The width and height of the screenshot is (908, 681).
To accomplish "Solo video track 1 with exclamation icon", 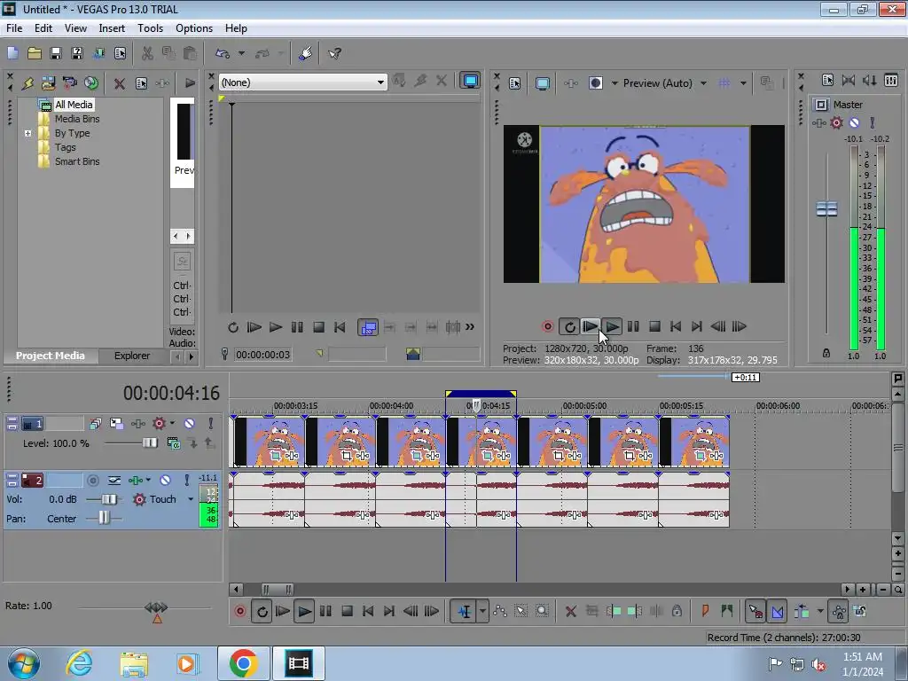I will pyautogui.click(x=211, y=423).
